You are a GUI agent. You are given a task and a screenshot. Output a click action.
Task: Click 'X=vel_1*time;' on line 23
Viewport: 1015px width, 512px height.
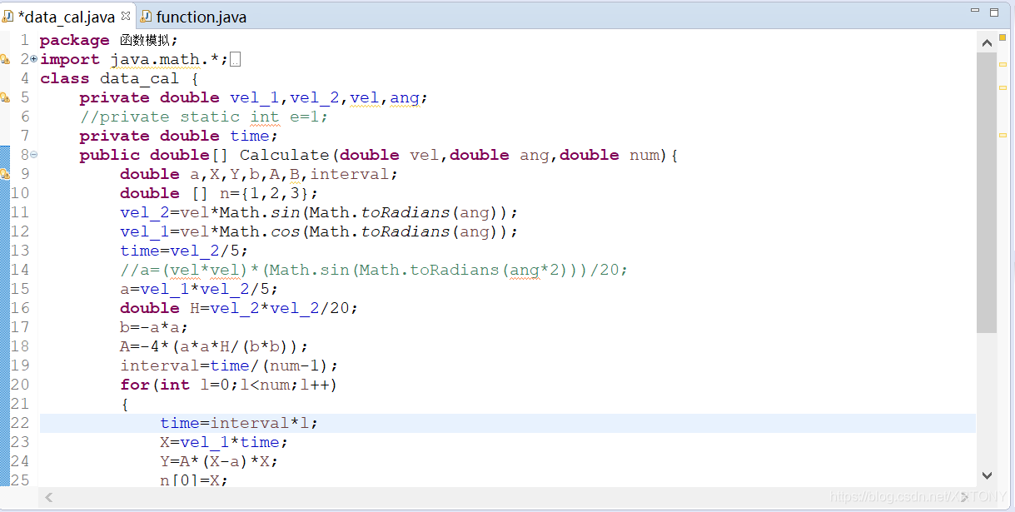click(x=224, y=442)
